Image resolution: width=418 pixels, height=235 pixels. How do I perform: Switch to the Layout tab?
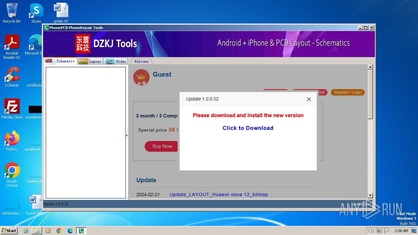click(90, 61)
